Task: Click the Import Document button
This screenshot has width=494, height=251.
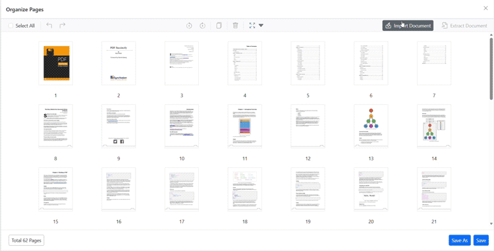Action: click(x=408, y=26)
